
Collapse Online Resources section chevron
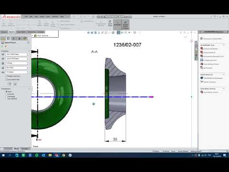tap(224, 75)
